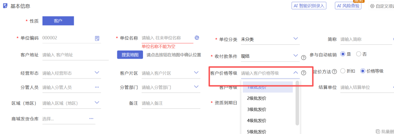Collapse the 客户价格等级 dropdown arrow

tap(296, 73)
